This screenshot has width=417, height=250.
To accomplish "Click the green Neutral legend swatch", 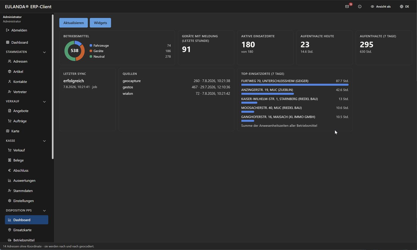I will point(91,56).
